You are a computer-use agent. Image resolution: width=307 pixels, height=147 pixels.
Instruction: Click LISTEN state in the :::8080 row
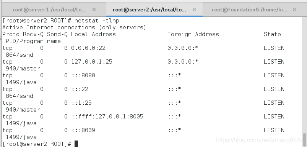(274, 75)
